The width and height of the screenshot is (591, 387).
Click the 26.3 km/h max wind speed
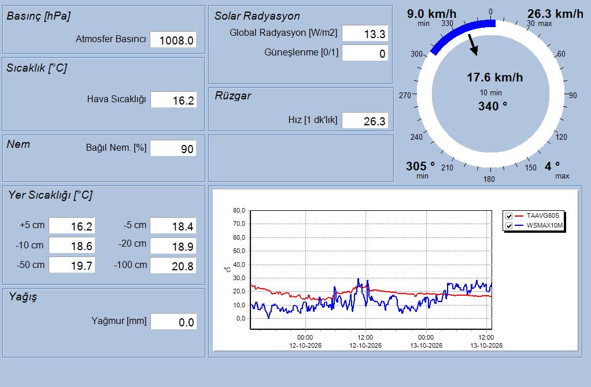555,14
